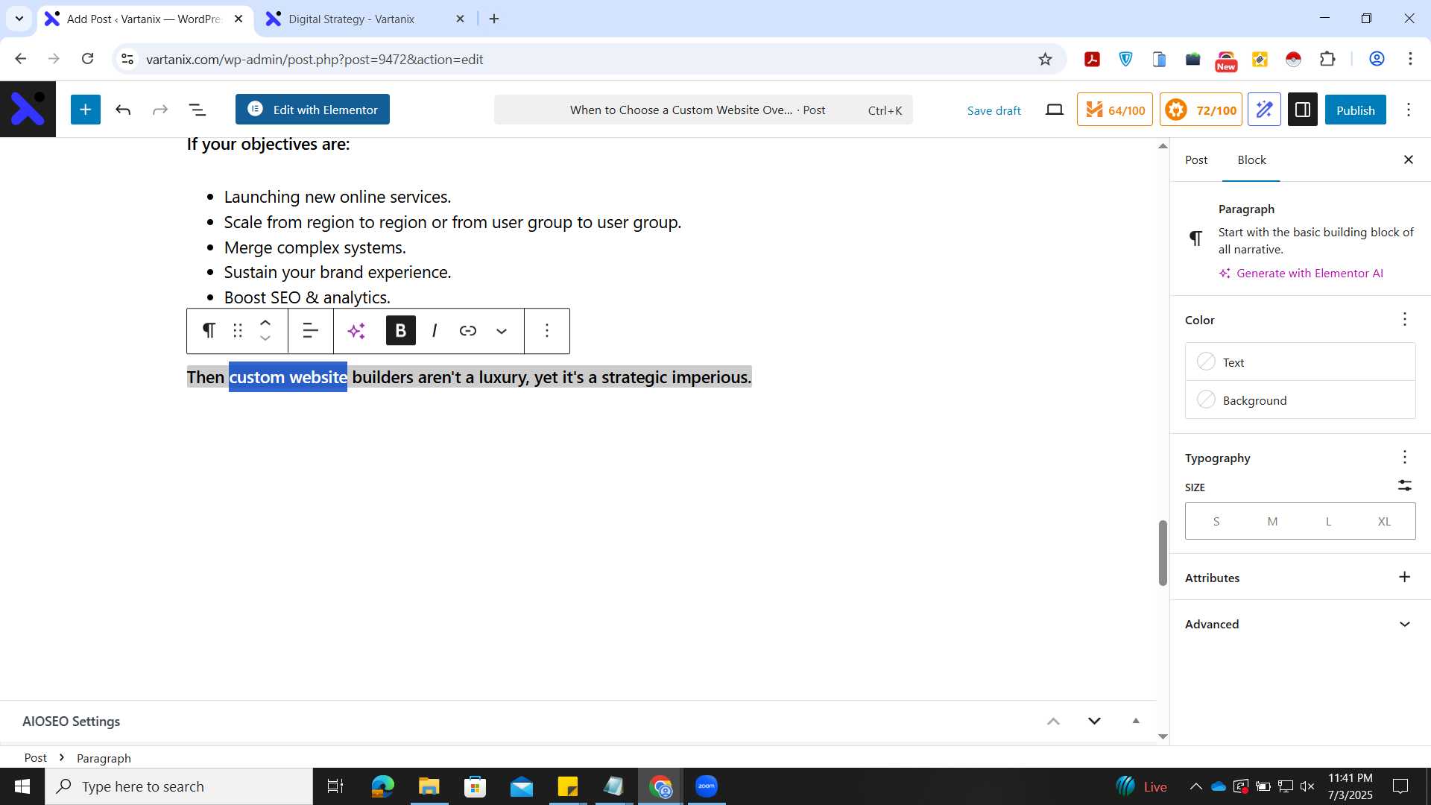
Task: Switch to the Block sidebar tab
Action: click(1251, 160)
